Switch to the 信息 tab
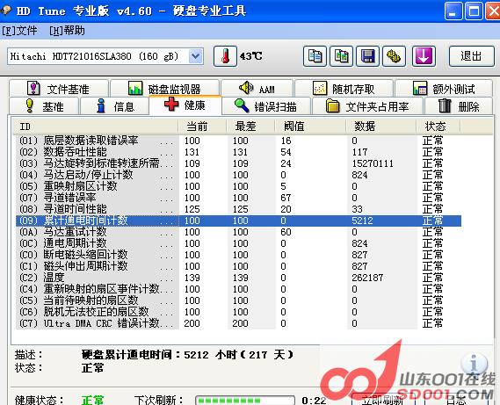This screenshot has width=500, height=405. (x=115, y=106)
